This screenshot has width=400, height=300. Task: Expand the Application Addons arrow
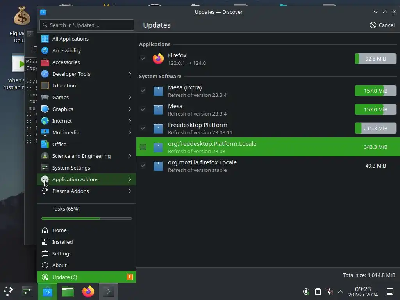(x=130, y=180)
